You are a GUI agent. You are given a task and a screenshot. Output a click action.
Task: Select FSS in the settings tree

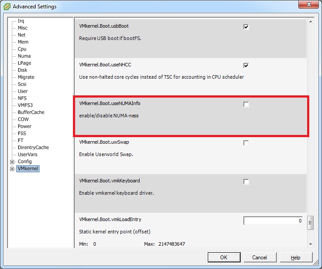(x=22, y=133)
